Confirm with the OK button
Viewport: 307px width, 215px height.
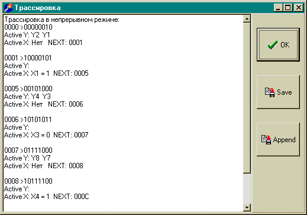[278, 44]
